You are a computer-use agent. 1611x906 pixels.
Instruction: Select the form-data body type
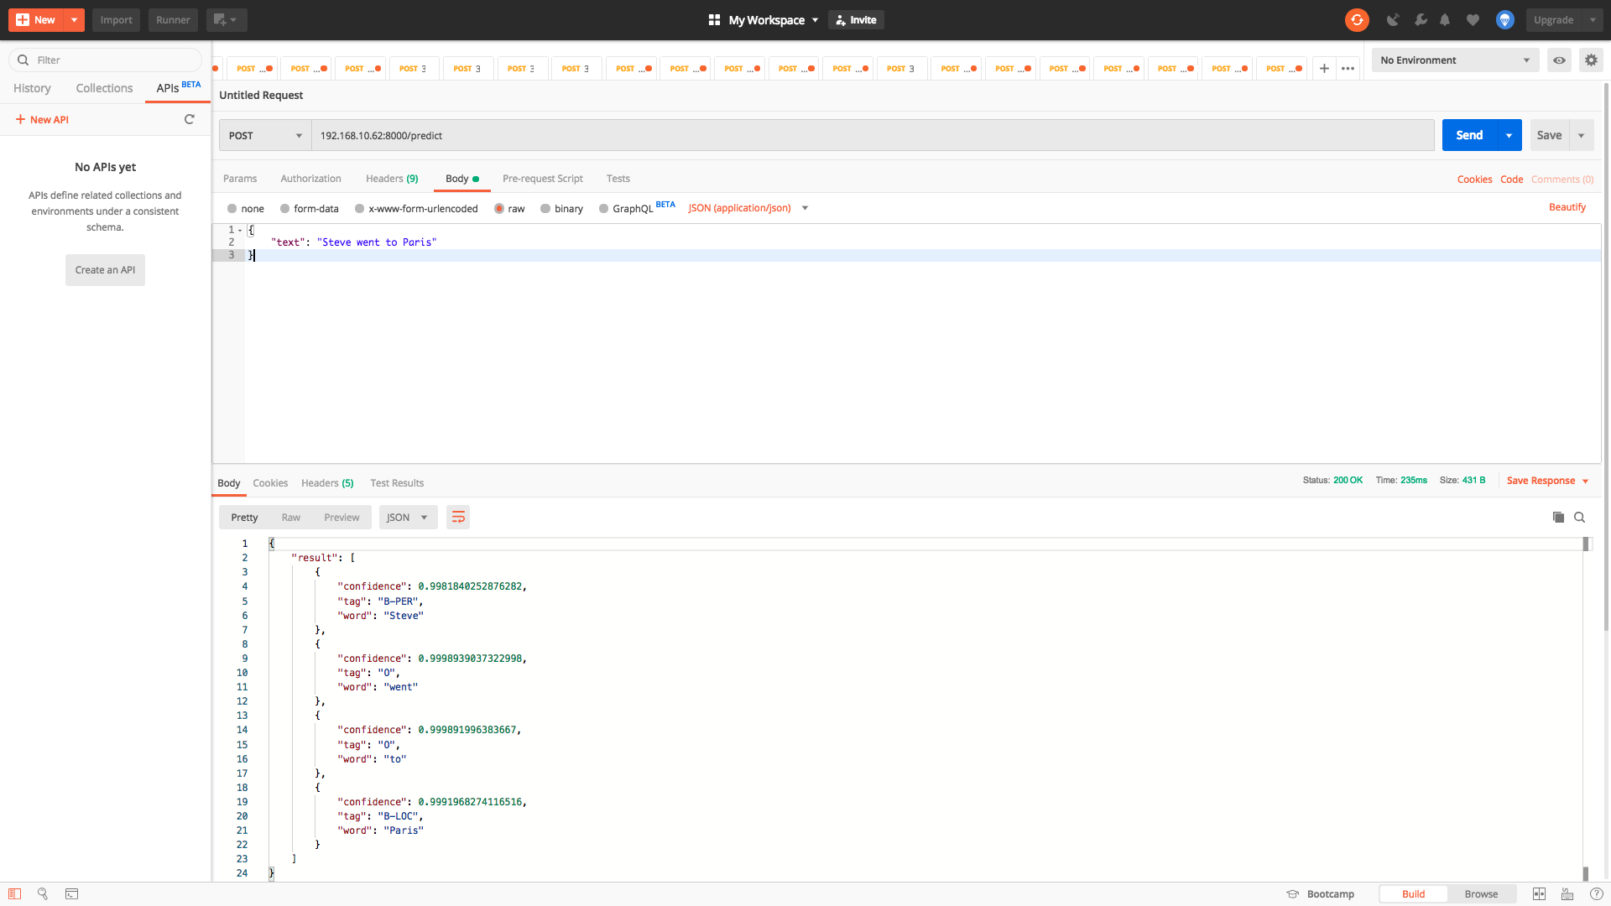pos(285,209)
